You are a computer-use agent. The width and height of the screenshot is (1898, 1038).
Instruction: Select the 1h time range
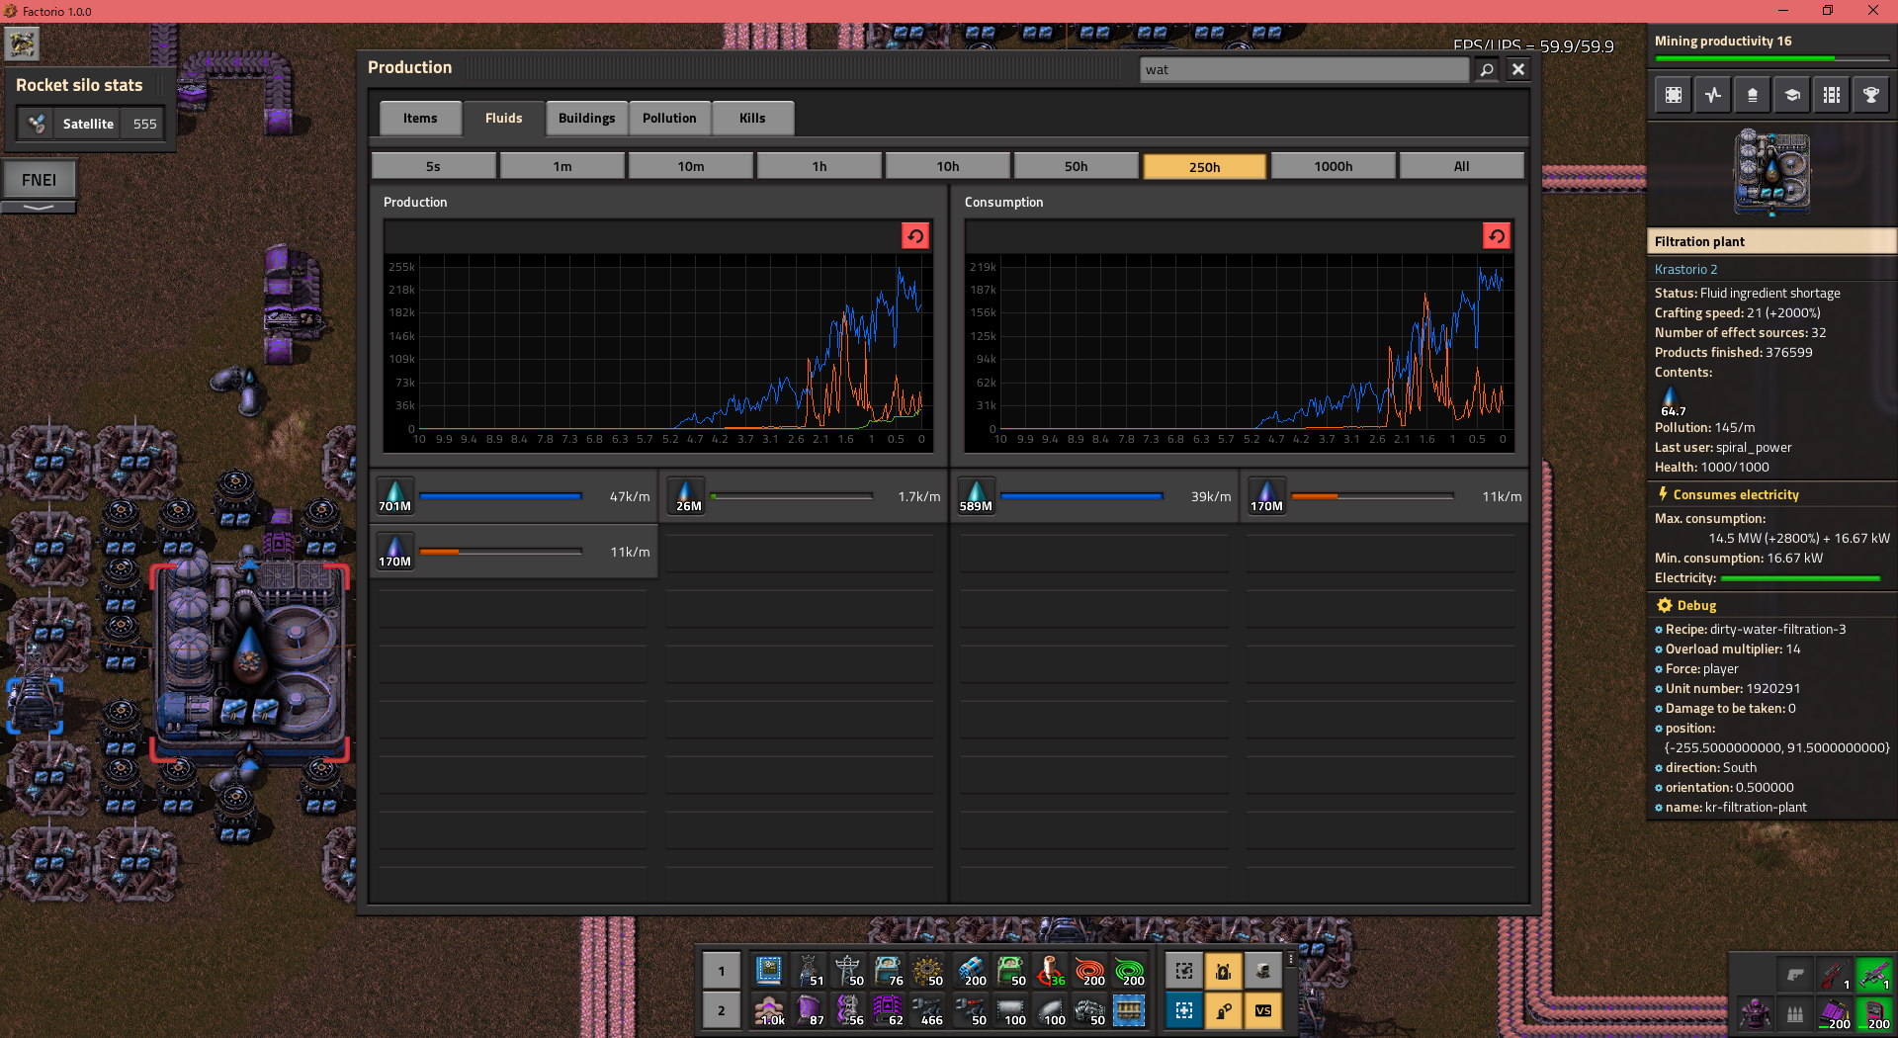point(820,166)
